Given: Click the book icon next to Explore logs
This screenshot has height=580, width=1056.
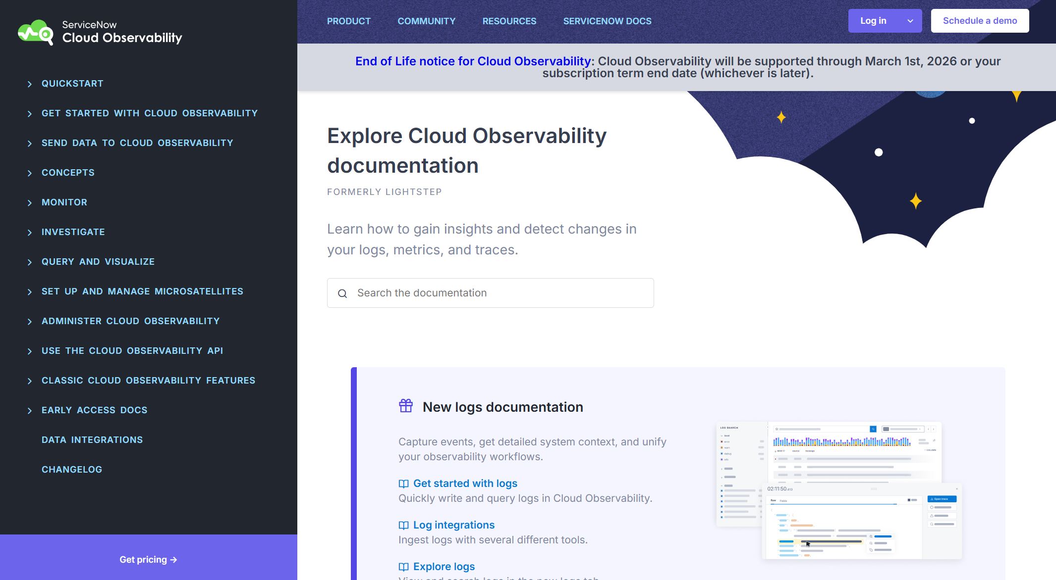Looking at the screenshot, I should [404, 567].
